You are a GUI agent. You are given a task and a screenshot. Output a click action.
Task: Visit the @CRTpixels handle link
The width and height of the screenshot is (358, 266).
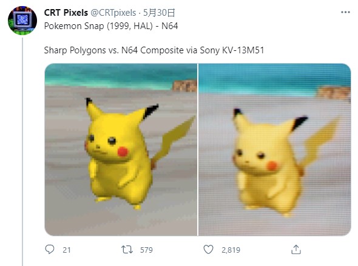pos(113,13)
